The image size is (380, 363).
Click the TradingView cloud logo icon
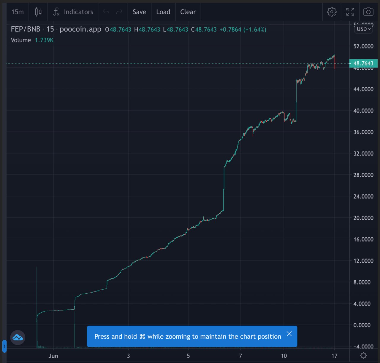[x=18, y=338]
